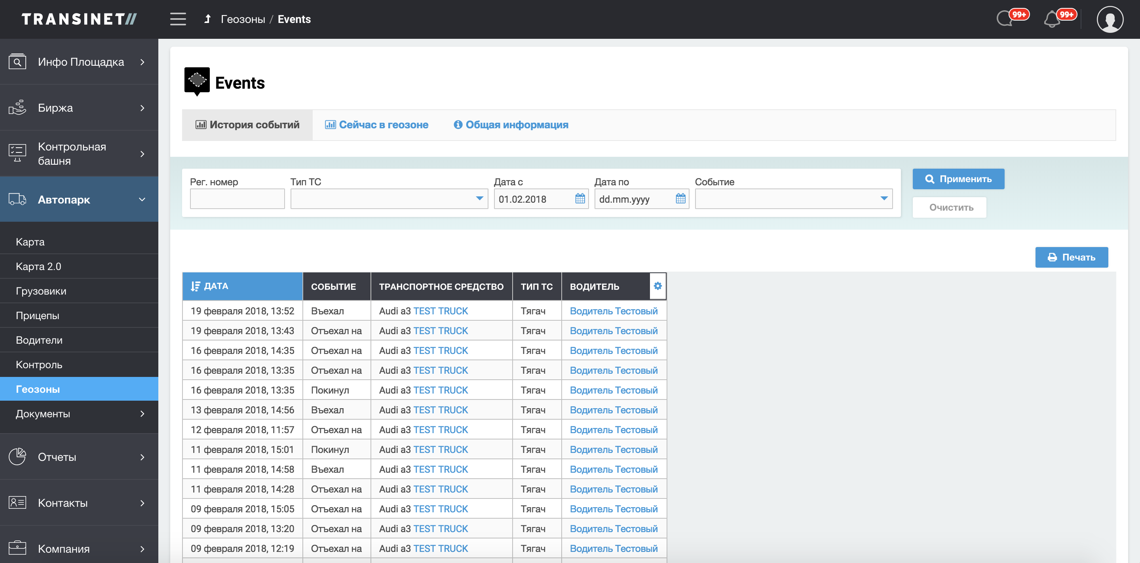Click СОБЫТИЕ column header
This screenshot has height=563, width=1140.
[x=336, y=286]
